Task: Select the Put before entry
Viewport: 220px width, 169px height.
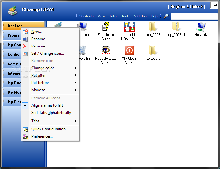Action: click(50, 83)
